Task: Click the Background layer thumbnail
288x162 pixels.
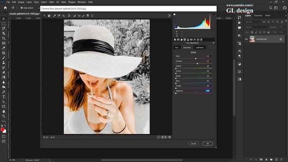Action: (x=252, y=39)
